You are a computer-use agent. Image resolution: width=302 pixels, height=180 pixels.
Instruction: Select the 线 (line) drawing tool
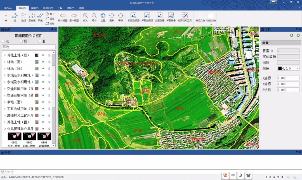[15, 17]
